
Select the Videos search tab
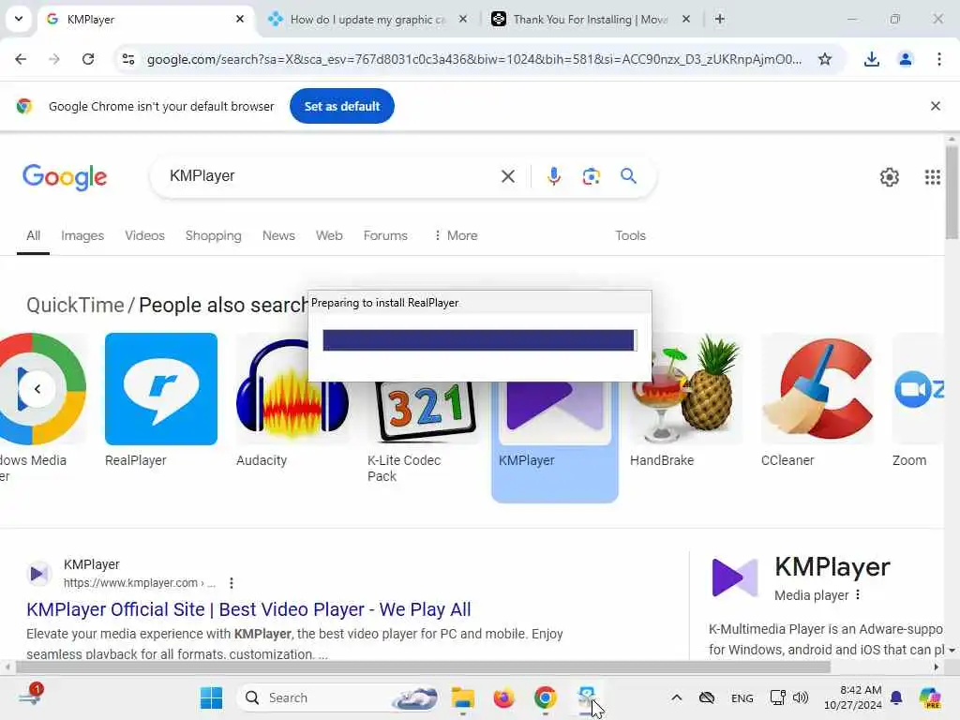point(144,235)
